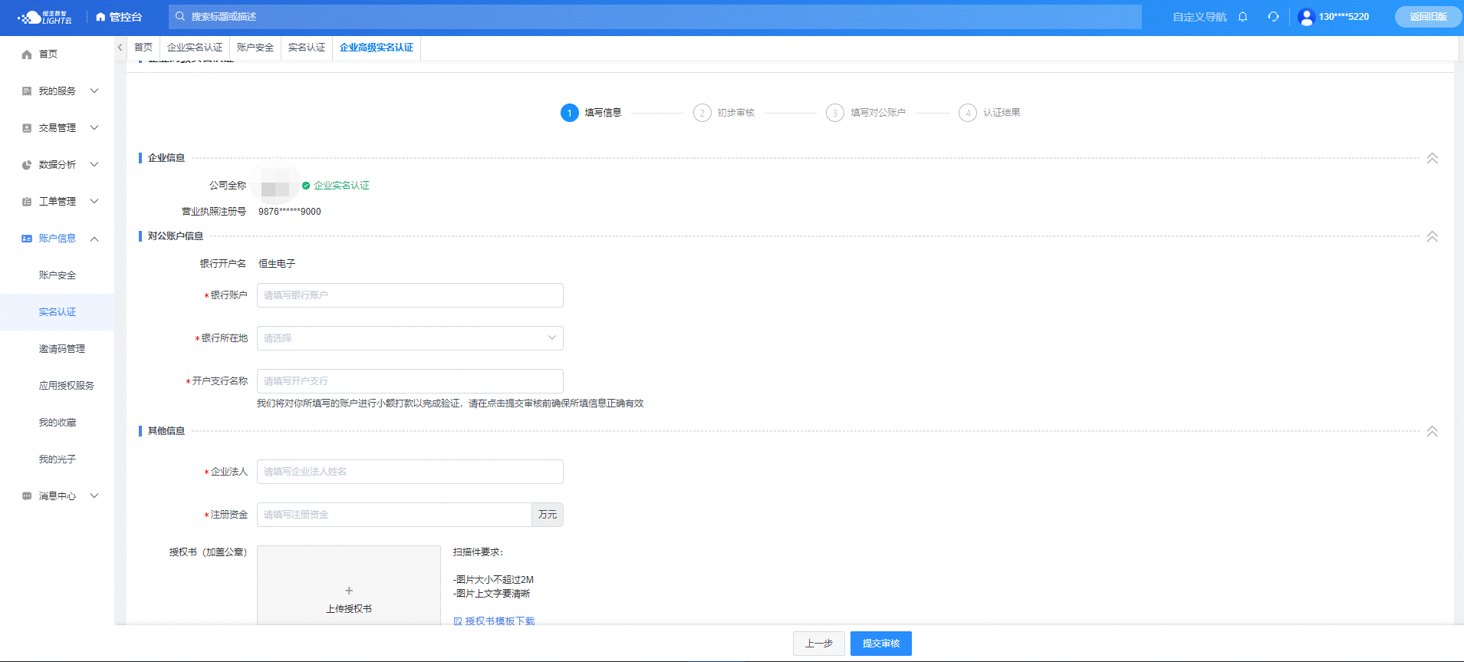Focus the 开户支行名称 input field
The image size is (1464, 662).
tap(410, 381)
